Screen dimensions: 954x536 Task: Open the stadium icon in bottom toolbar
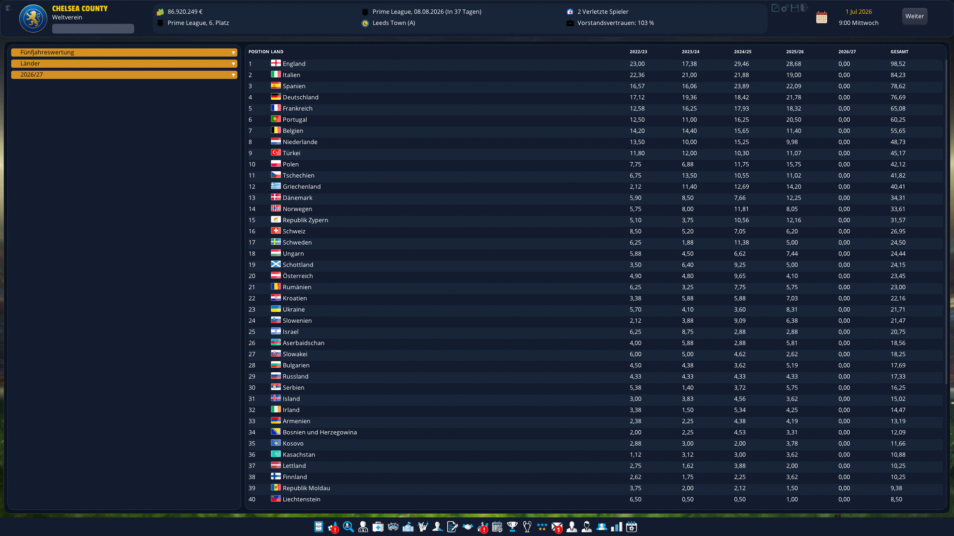point(393,527)
